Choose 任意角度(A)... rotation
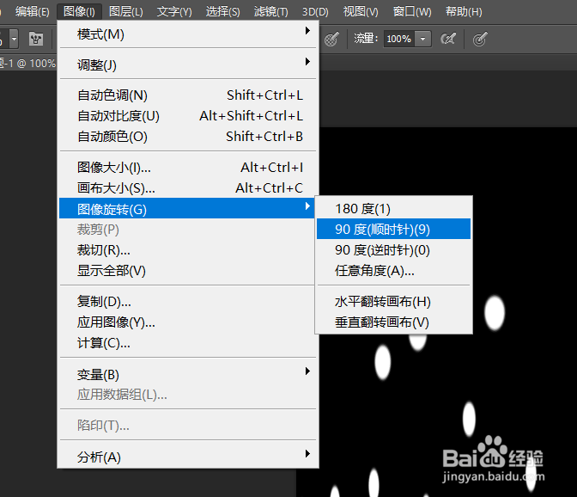The width and height of the screenshot is (577, 497). coord(394,271)
